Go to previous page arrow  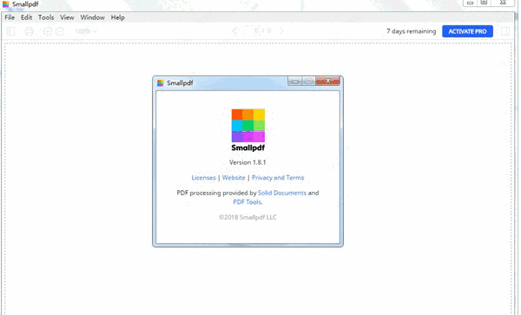(234, 31)
